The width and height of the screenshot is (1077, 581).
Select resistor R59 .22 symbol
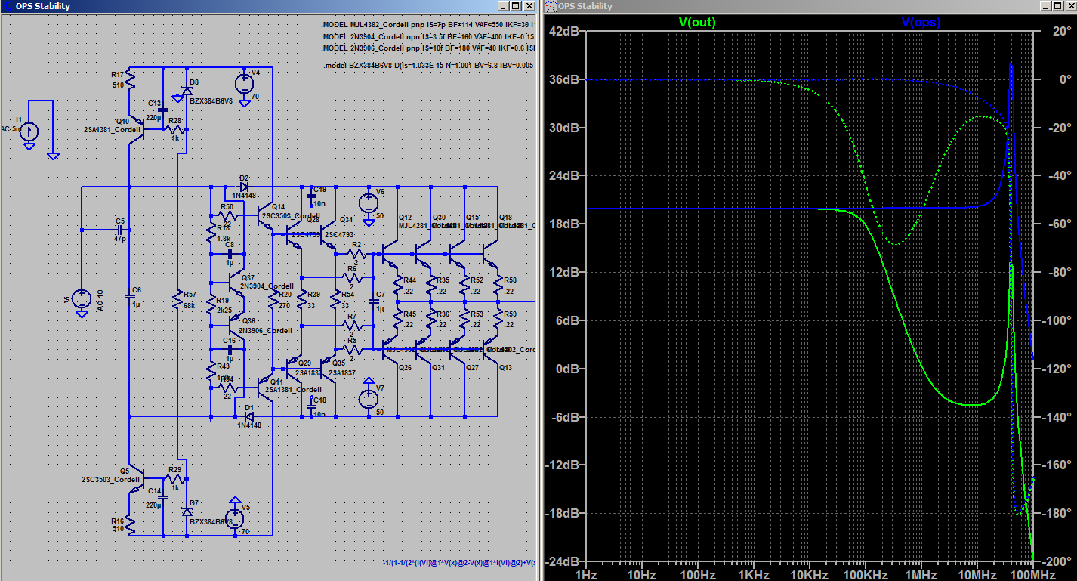pyautogui.click(x=498, y=318)
